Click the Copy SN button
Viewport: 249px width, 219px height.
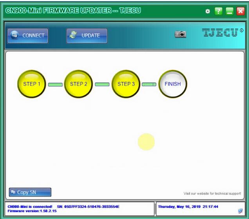(30, 192)
